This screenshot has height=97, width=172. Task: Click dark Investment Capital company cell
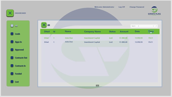point(92,42)
